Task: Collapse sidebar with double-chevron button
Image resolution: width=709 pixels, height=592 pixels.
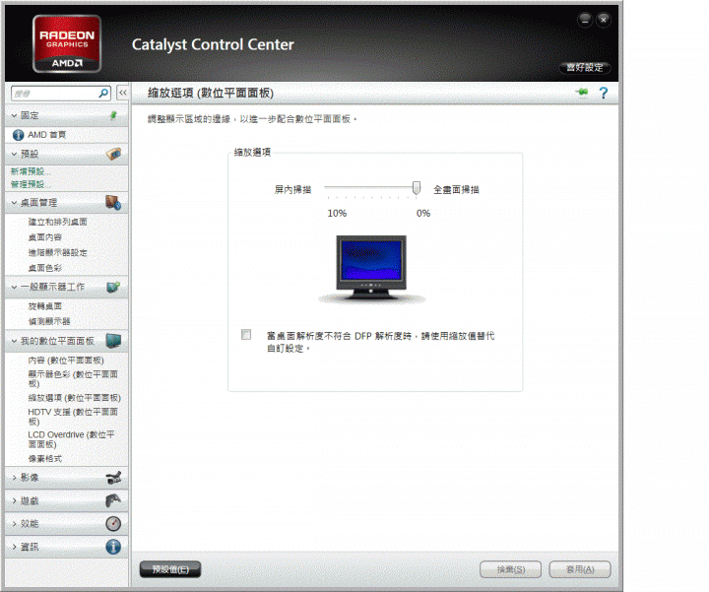Action: pos(123,93)
